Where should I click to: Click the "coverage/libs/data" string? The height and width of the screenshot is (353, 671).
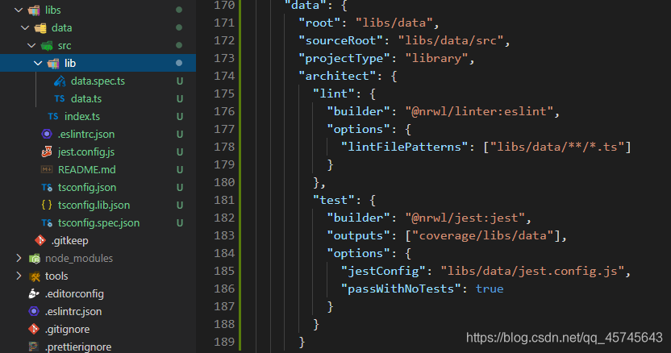pos(483,235)
